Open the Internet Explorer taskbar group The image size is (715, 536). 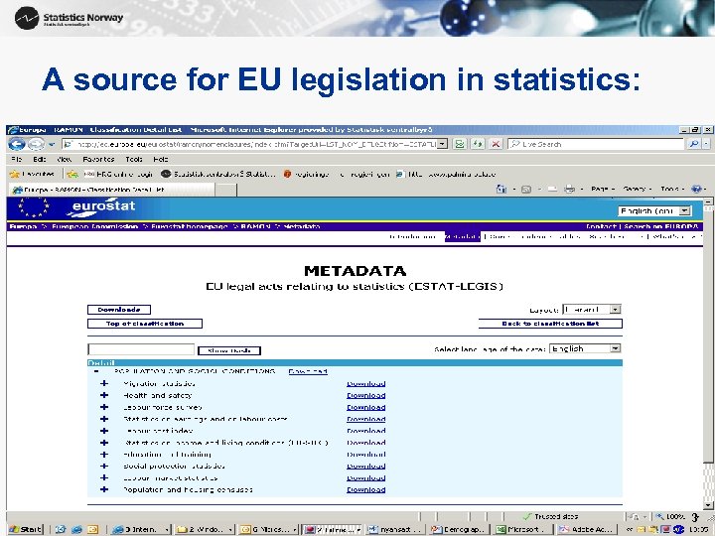tap(141, 529)
